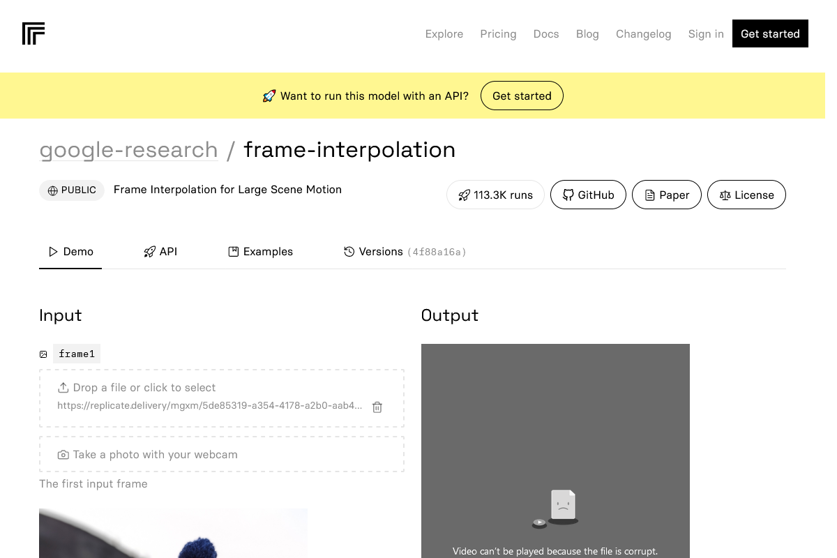Click the globe icon on PUBLIC badge

pos(53,190)
